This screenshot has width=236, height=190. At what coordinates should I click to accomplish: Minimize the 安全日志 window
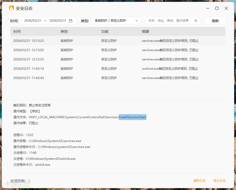pos(208,8)
